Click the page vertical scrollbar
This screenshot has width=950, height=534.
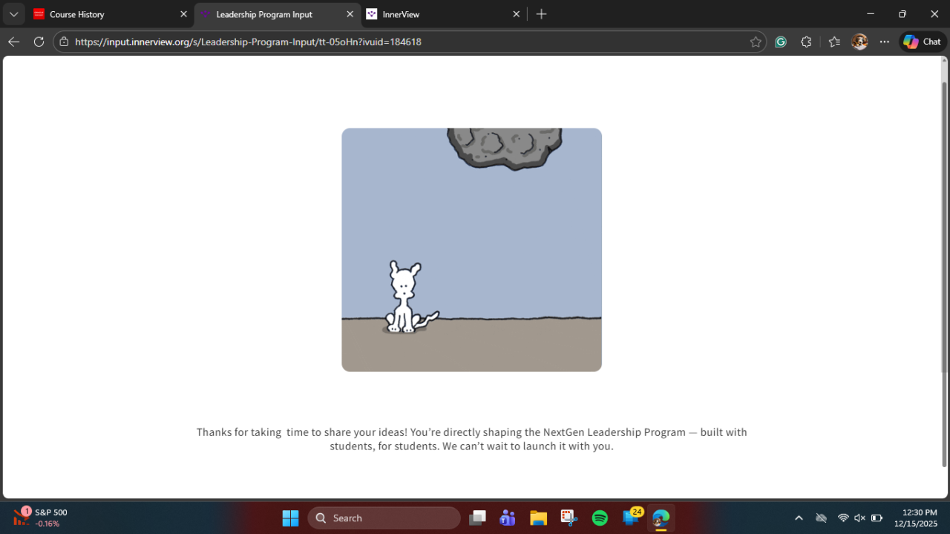click(x=944, y=274)
